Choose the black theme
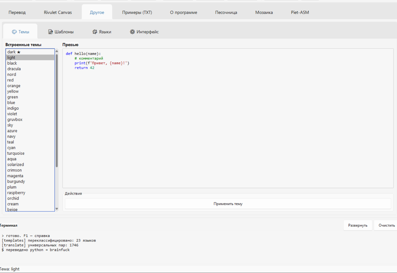This screenshot has height=273, width=397. [30, 63]
